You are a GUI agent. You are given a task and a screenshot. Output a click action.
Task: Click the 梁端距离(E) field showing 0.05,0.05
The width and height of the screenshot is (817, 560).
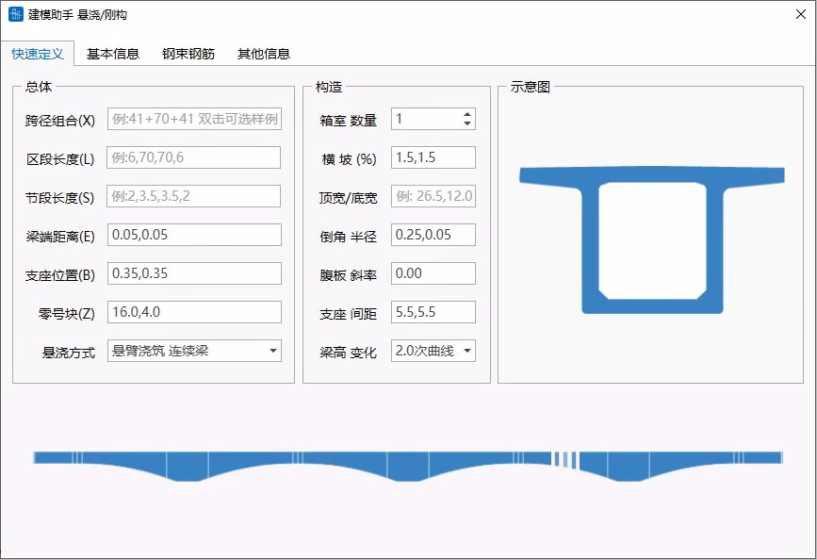click(x=194, y=235)
